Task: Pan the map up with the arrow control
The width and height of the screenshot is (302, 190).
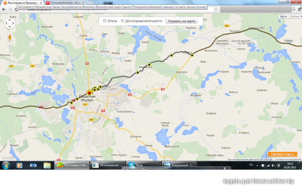Action: 10,20
